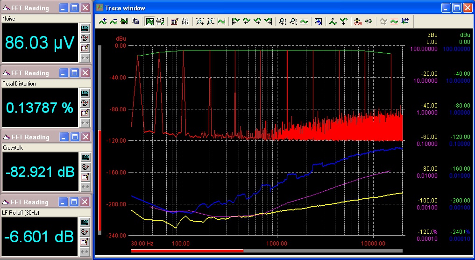Image resolution: width=475 pixels, height=260 pixels.
Task: Click the 1.00 display icon in Total Distortion panel
Action: (85, 93)
